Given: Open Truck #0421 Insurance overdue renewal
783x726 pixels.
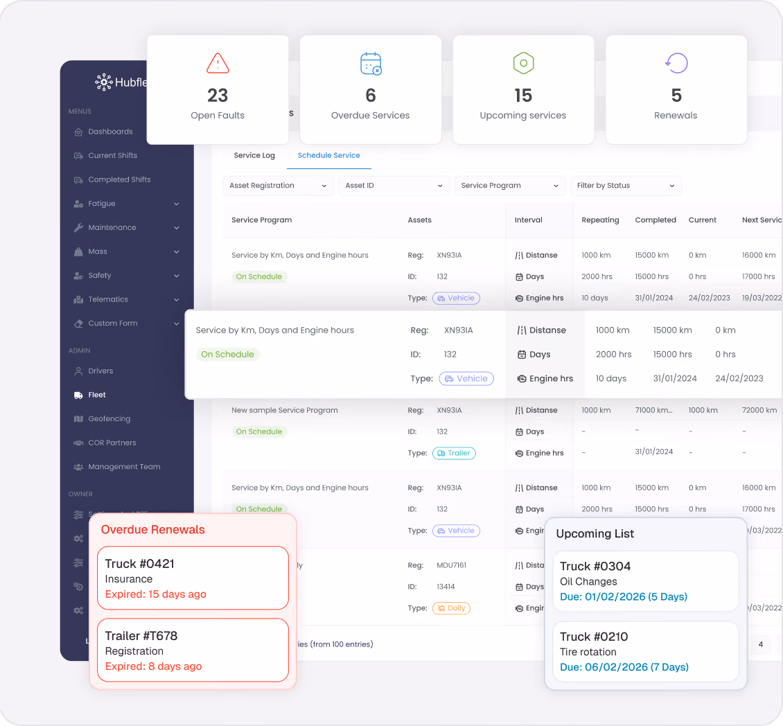Looking at the screenshot, I should (x=193, y=578).
